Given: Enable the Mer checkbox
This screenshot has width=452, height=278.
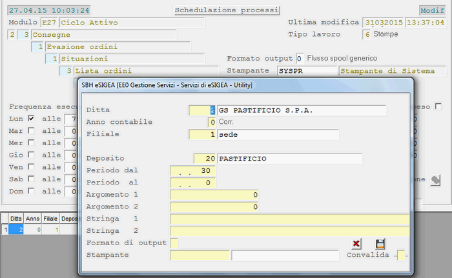Looking at the screenshot, I should pyautogui.click(x=31, y=143).
